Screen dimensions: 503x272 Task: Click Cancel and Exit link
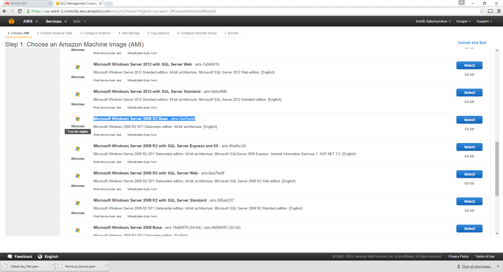472,43
